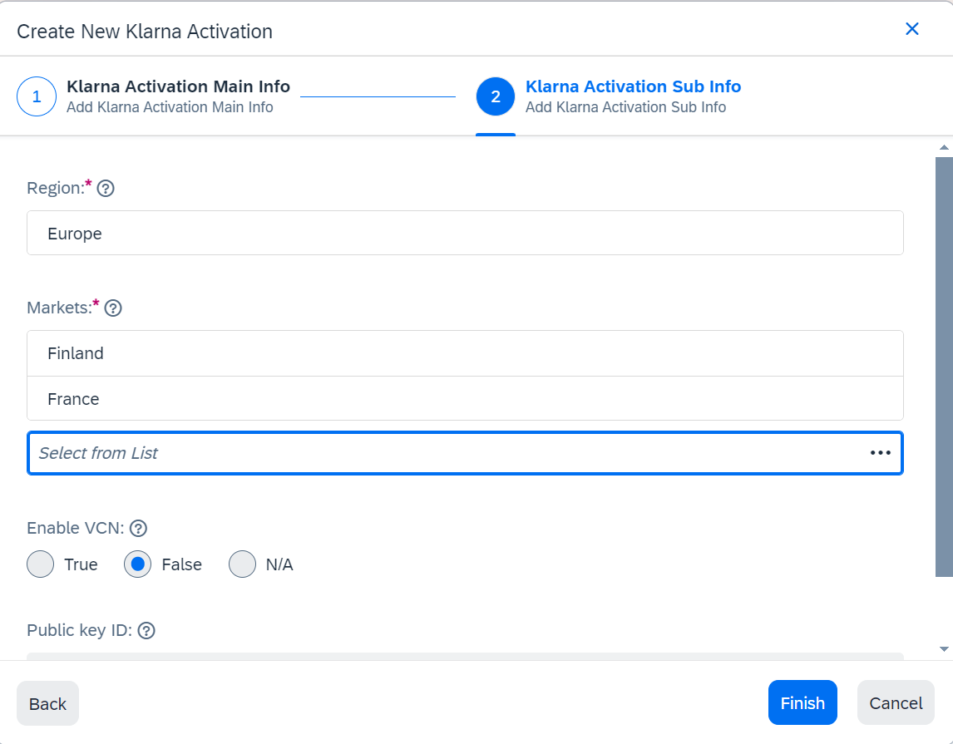
Task: Select step 2 circle icon
Action: 496,96
